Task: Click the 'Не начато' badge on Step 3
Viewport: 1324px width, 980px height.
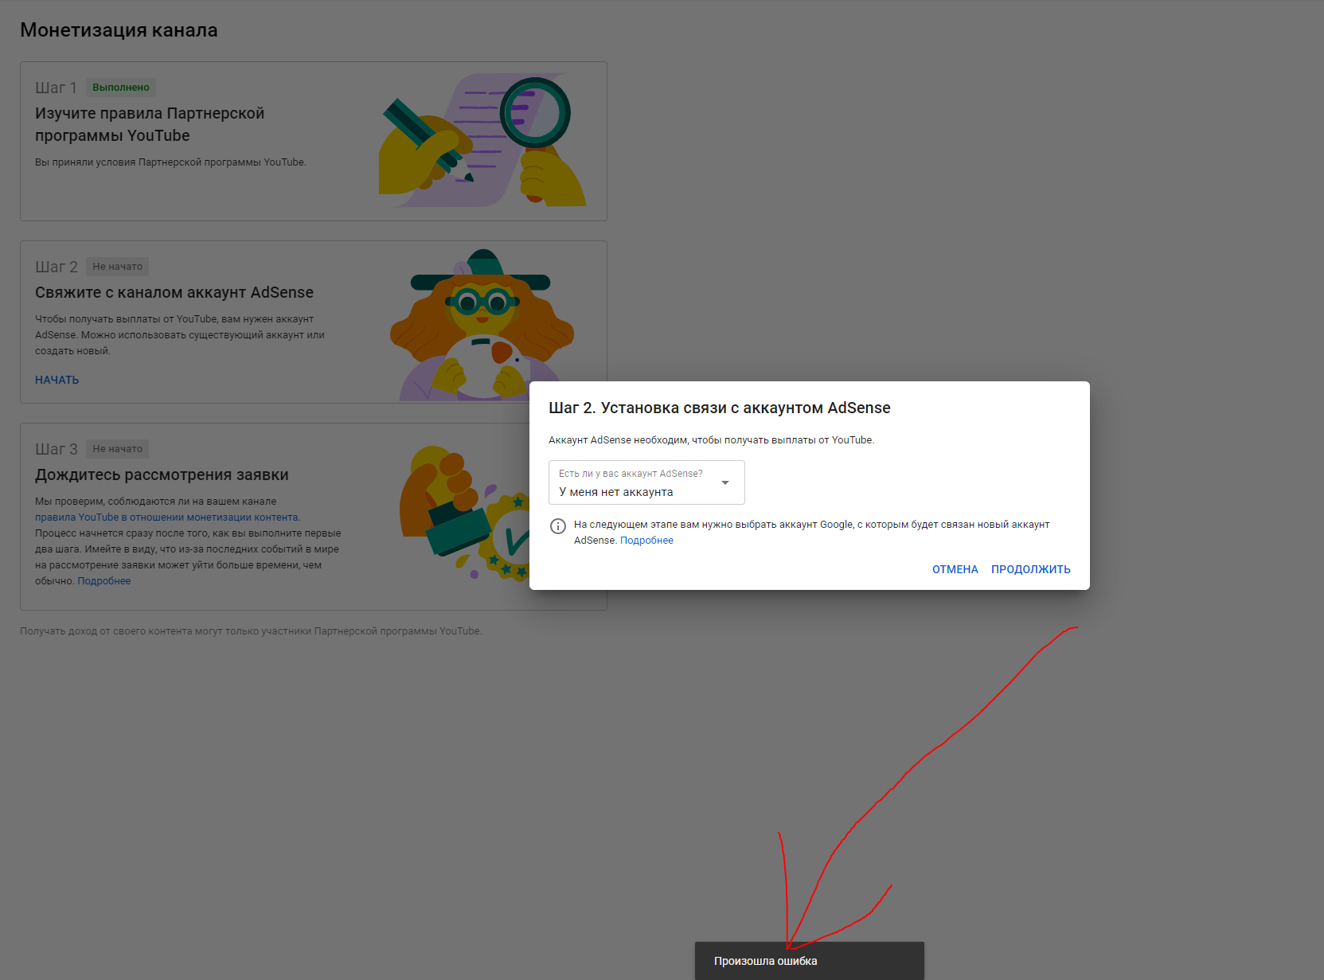Action: pos(118,449)
